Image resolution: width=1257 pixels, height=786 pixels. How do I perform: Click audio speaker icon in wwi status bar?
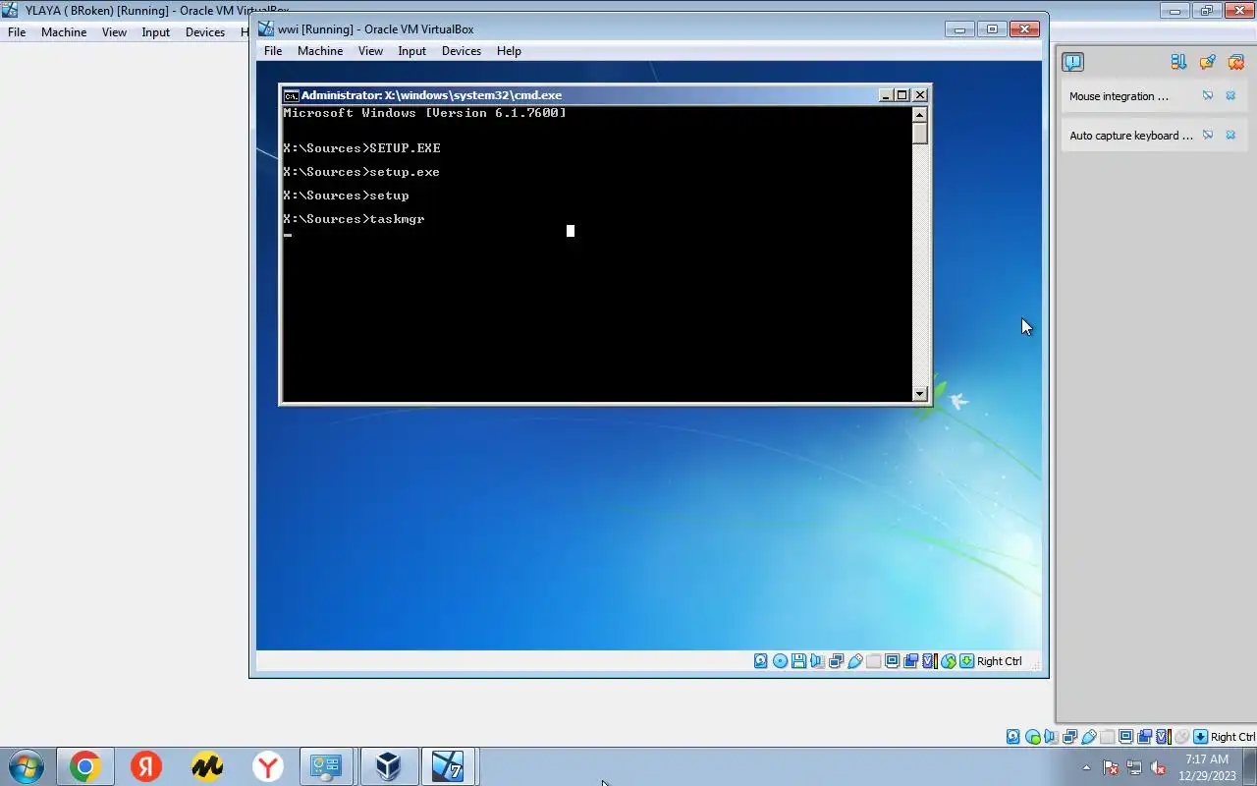coord(817,661)
